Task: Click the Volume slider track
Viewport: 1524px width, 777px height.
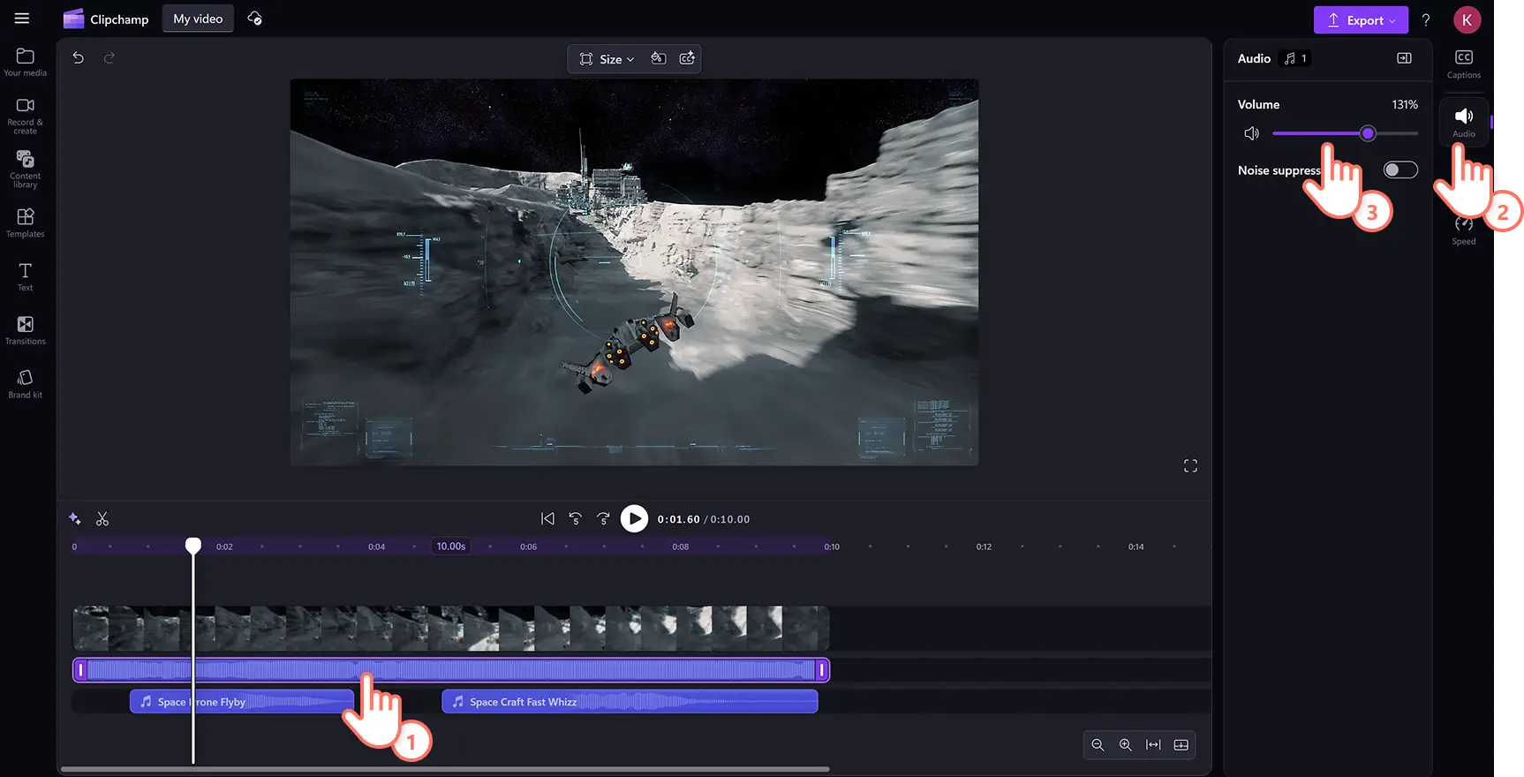Action: (1395, 133)
